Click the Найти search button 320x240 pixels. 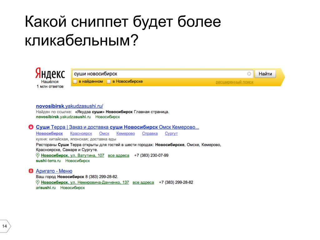pyautogui.click(x=265, y=74)
